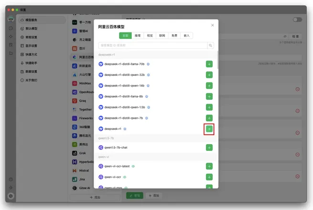Collapse the deepseek-r1 group header

pos(155,55)
